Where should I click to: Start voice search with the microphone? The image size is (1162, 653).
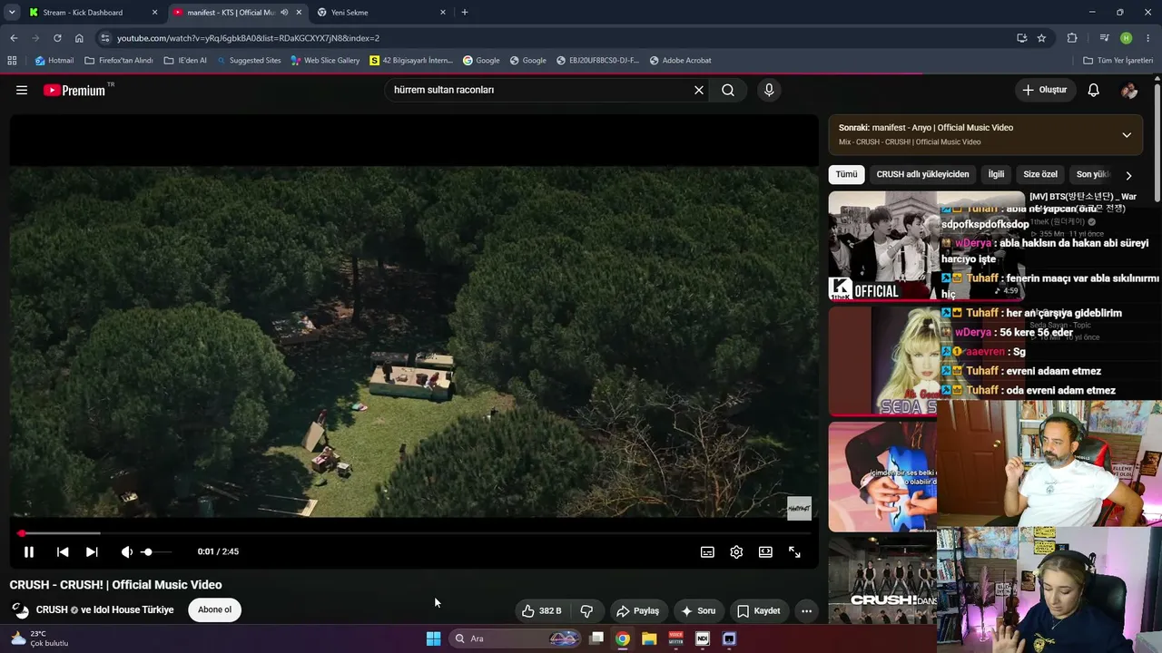769,90
